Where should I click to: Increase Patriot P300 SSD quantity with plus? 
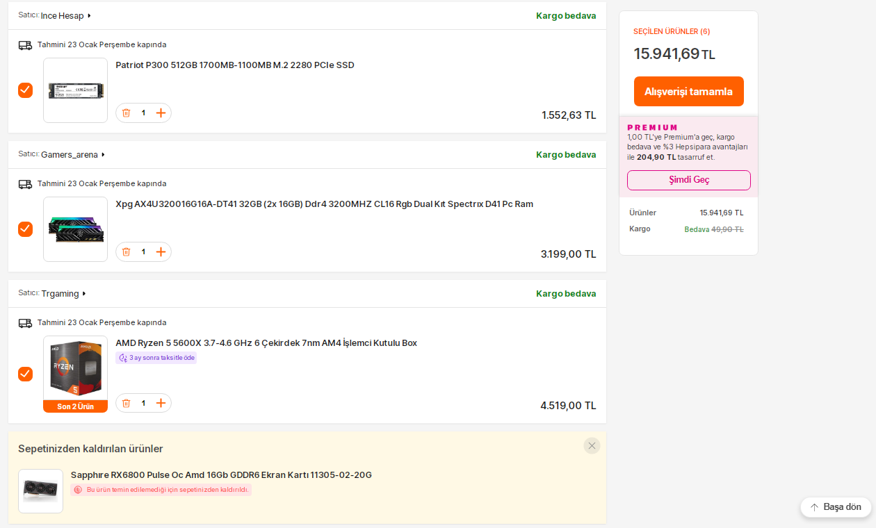click(161, 113)
